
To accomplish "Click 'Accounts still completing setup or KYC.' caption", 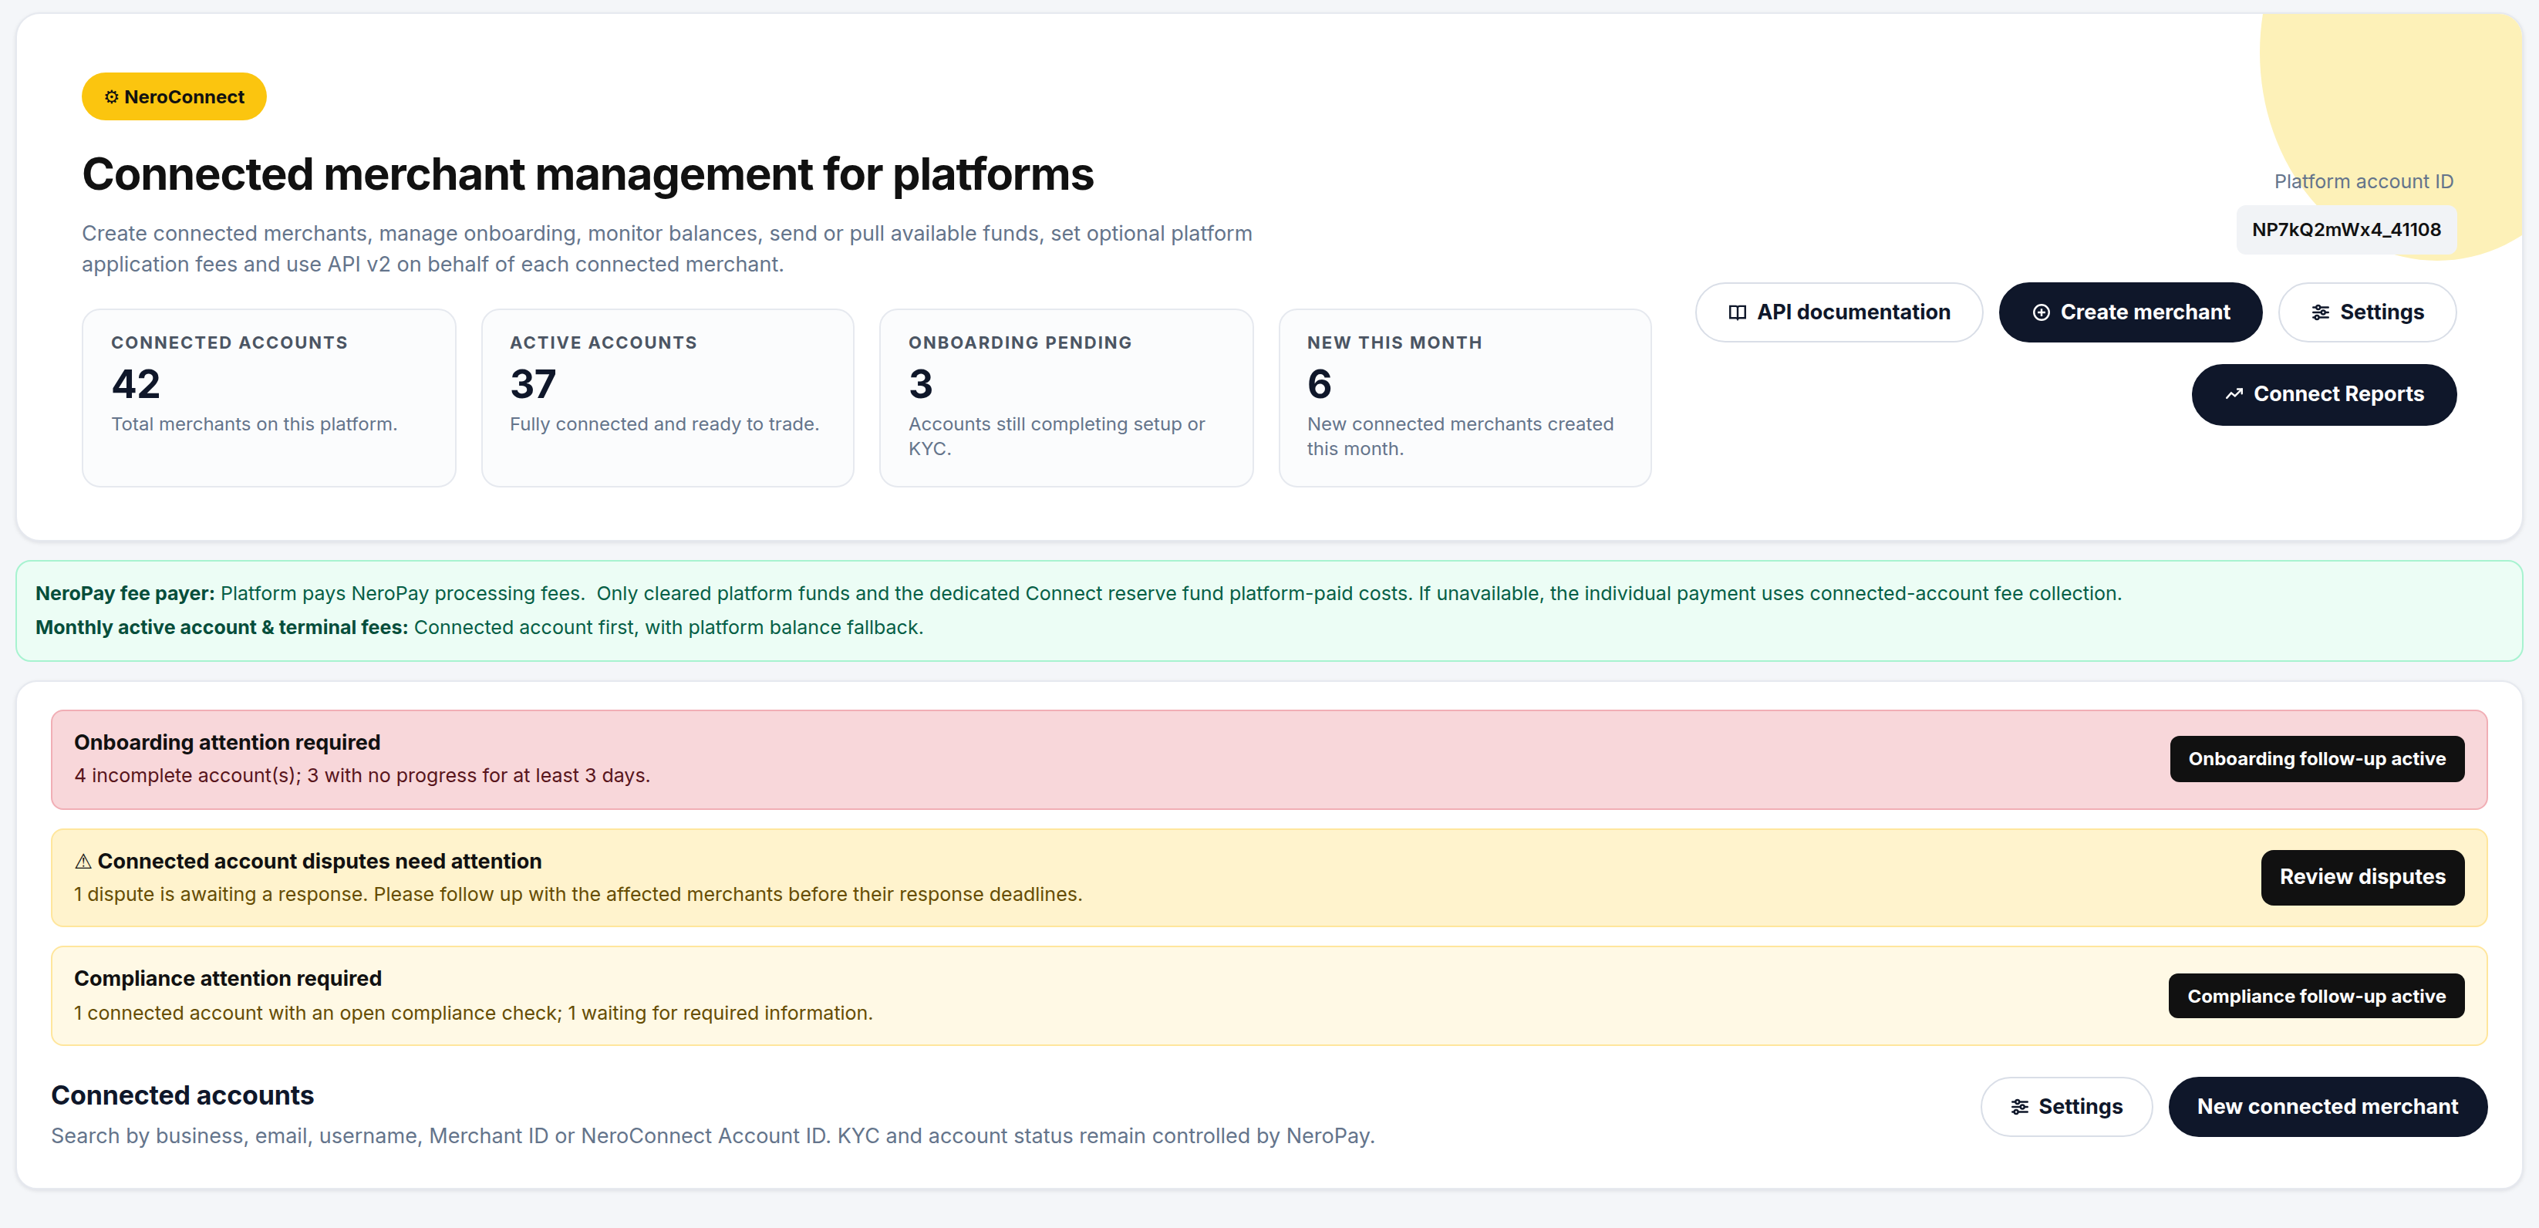I will pyautogui.click(x=1057, y=436).
